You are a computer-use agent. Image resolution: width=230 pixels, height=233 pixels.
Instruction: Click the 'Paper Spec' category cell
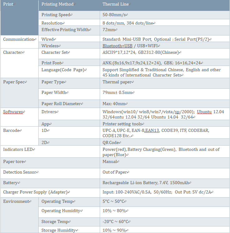click(x=19, y=93)
